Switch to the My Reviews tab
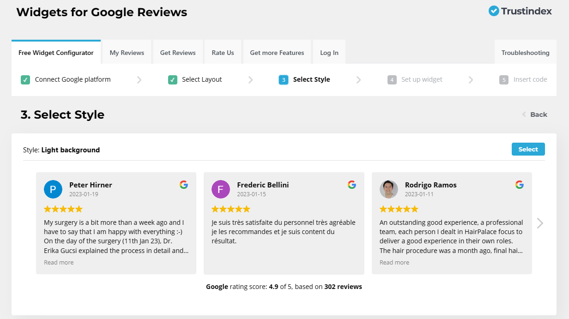This screenshot has width=569, height=319. (127, 52)
